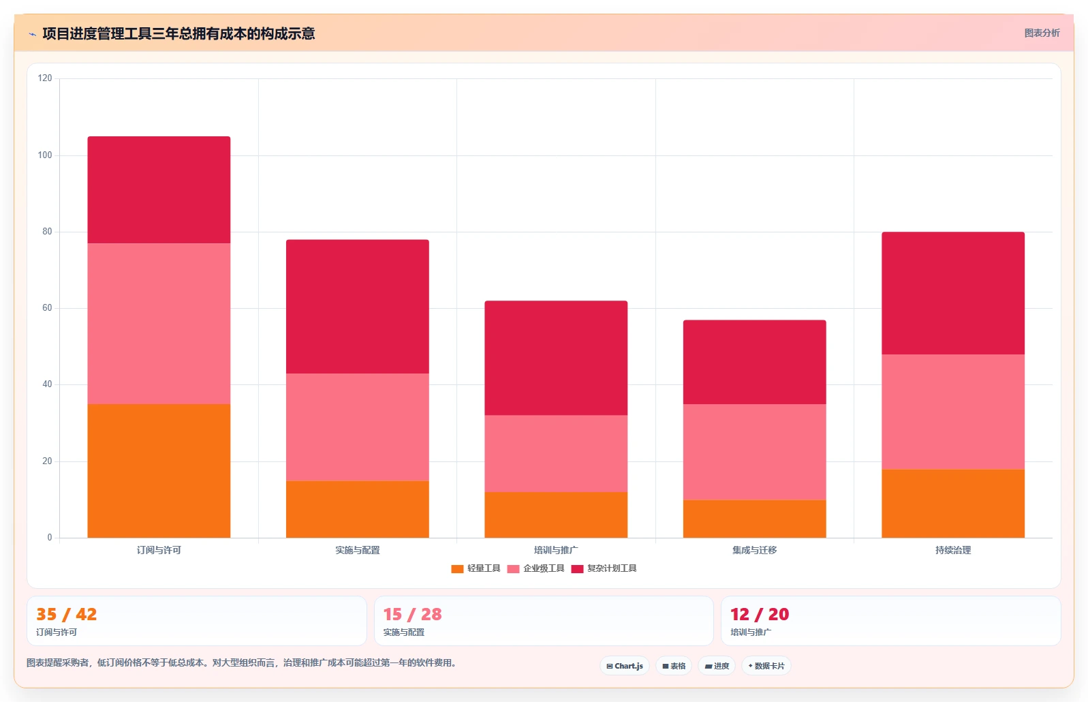Open the 15 / 28 实施与配置 stat card
The width and height of the screenshot is (1088, 702).
(544, 621)
